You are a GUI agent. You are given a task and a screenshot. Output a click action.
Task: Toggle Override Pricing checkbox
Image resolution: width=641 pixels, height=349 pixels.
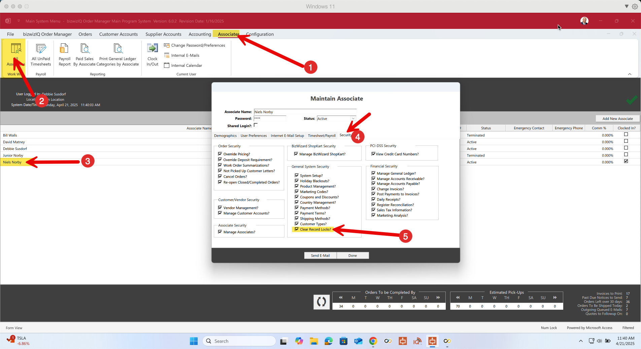click(220, 154)
